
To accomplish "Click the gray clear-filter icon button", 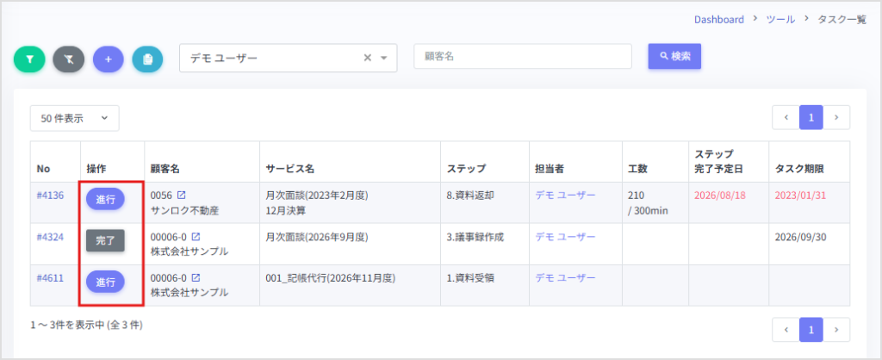I will (x=69, y=59).
